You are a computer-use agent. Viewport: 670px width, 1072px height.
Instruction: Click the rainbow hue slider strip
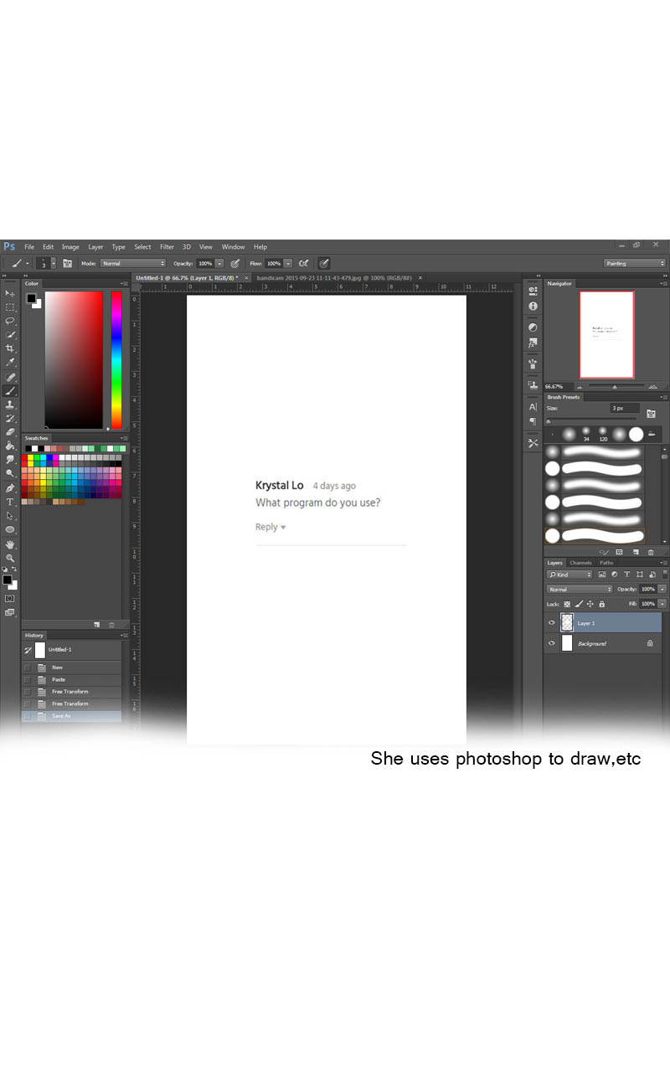116,360
